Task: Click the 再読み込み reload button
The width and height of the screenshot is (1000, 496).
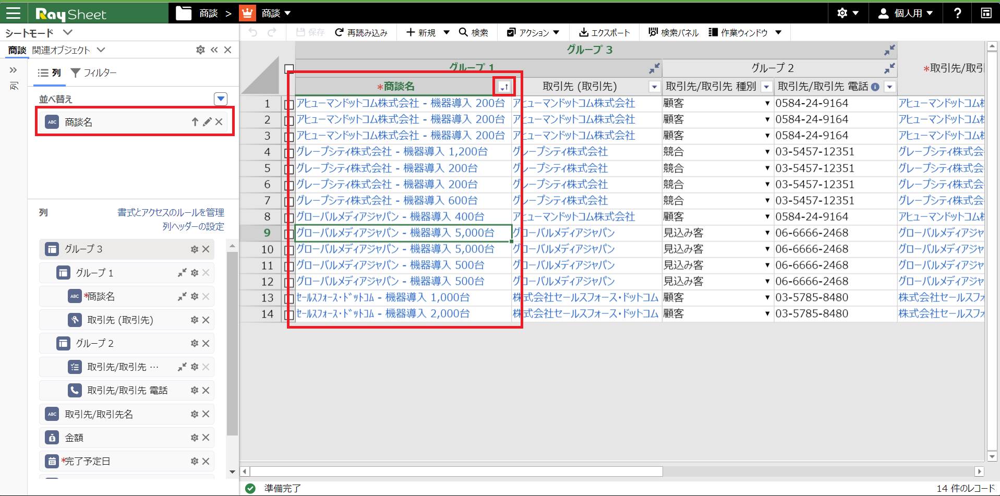Action: [x=361, y=32]
